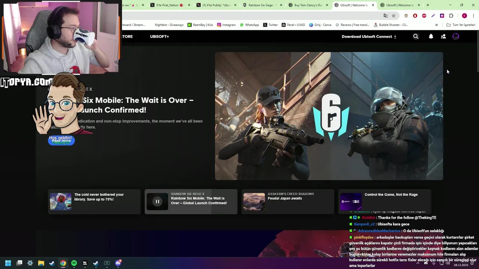This screenshot has height=269, width=479.
Task: Open the Nightbot - Giveaways bookmark
Action: pyautogui.click(x=169, y=25)
